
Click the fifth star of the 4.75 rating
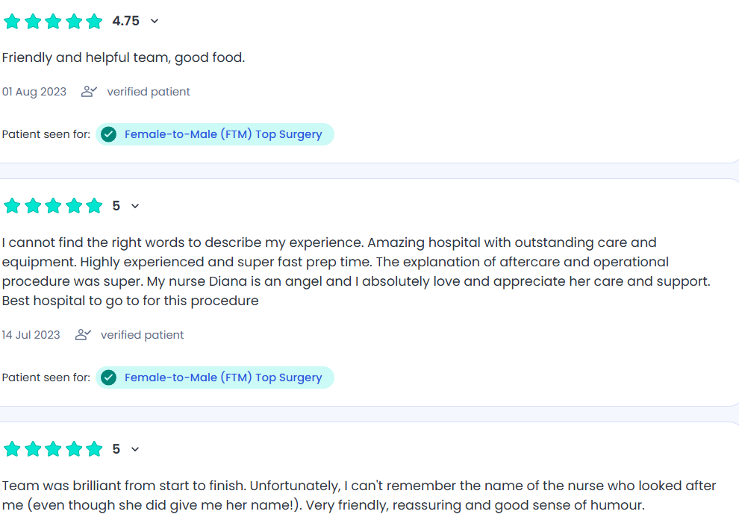(x=94, y=22)
